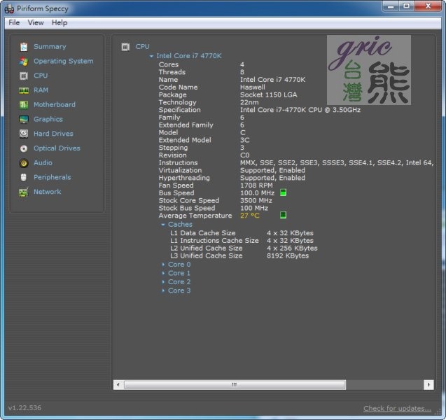Open Audio via the speaker icon
Screen dimensions: 446x420
pos(24,163)
